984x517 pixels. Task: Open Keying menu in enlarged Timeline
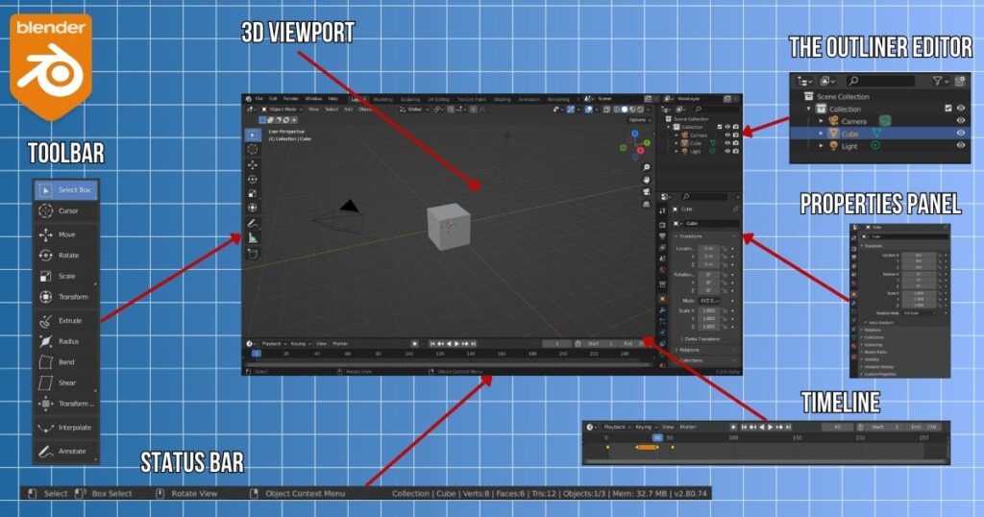pyautogui.click(x=646, y=427)
